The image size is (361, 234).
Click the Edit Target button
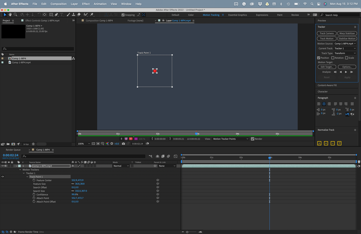[327, 67]
